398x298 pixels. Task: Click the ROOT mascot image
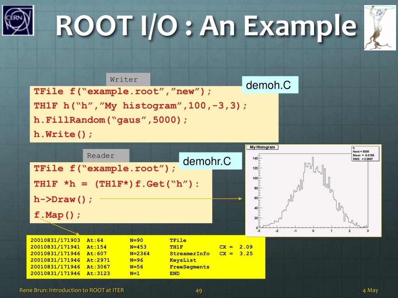click(x=380, y=28)
